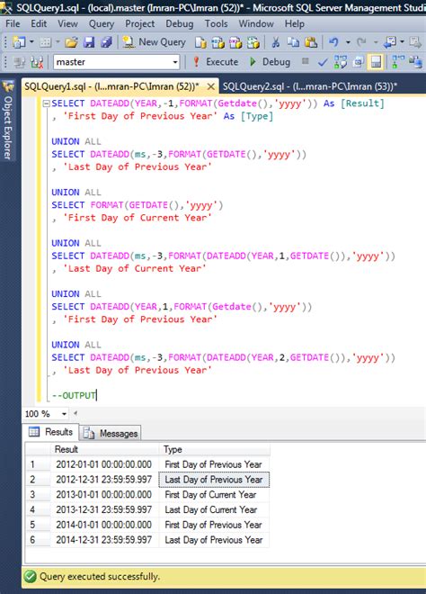Click the horizontal scrollbar left arrow
This screenshot has width=426, height=594.
pyautogui.click(x=75, y=413)
